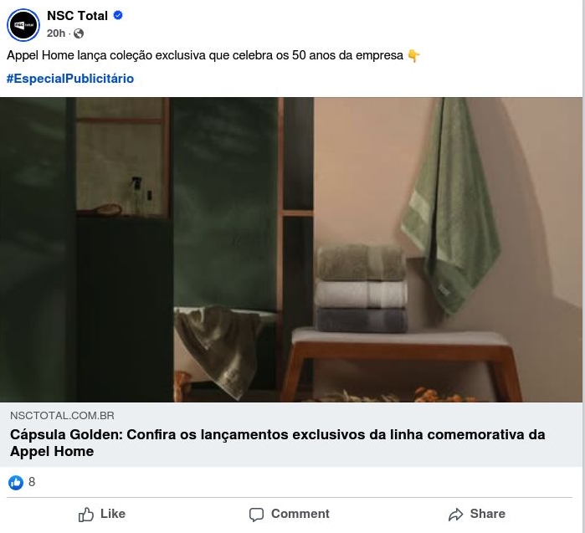Share the post using Share label
Screen dimensions: 585x533
(x=488, y=514)
